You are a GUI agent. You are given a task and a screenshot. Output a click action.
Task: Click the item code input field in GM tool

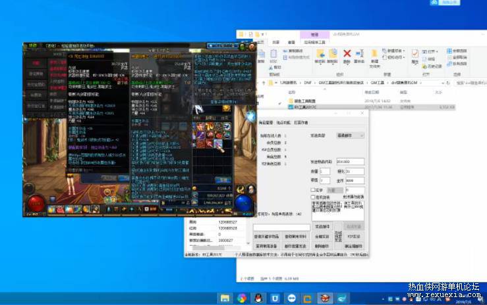(351, 162)
